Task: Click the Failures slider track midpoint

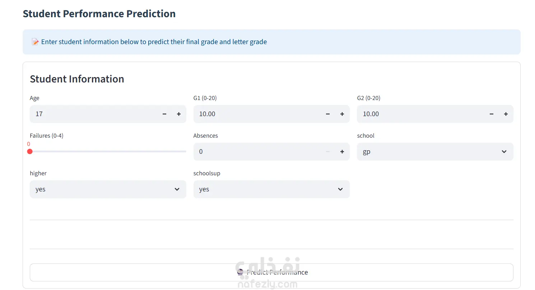Action: click(108, 151)
